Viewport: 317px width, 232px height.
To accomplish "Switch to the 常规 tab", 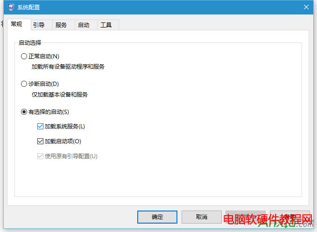I will (16, 25).
